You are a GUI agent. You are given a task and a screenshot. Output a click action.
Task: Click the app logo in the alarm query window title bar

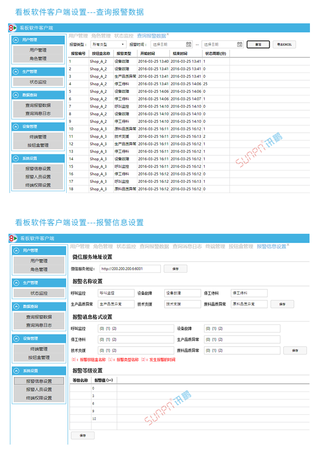coord(13,28)
